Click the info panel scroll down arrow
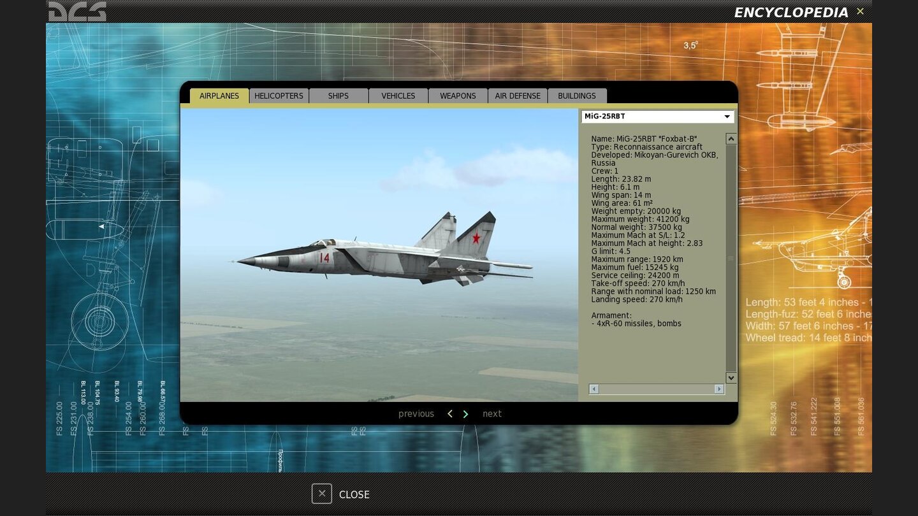 [x=731, y=378]
